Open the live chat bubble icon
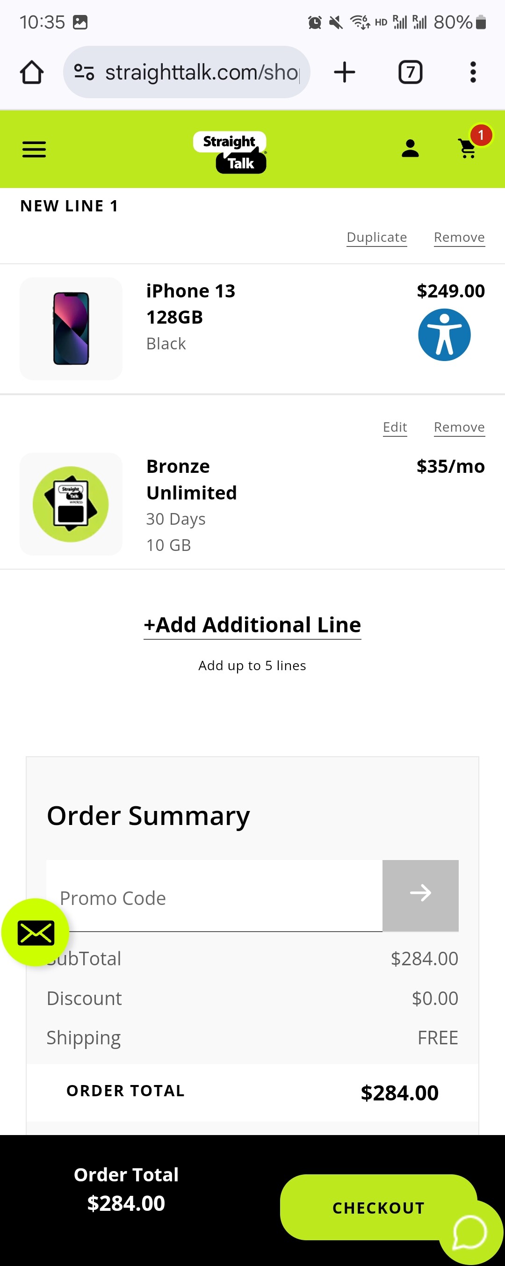Screen dimensions: 505x1266 (x=469, y=1232)
